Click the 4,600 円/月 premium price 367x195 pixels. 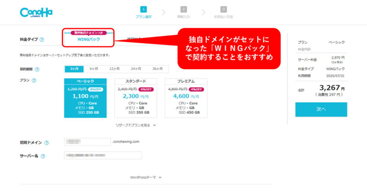(x=186, y=96)
